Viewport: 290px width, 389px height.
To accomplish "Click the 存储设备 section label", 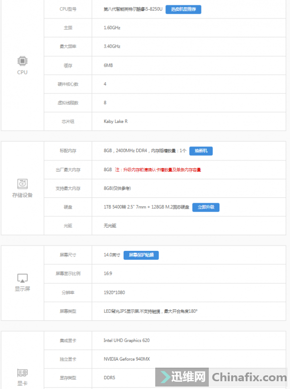I will [22, 195].
